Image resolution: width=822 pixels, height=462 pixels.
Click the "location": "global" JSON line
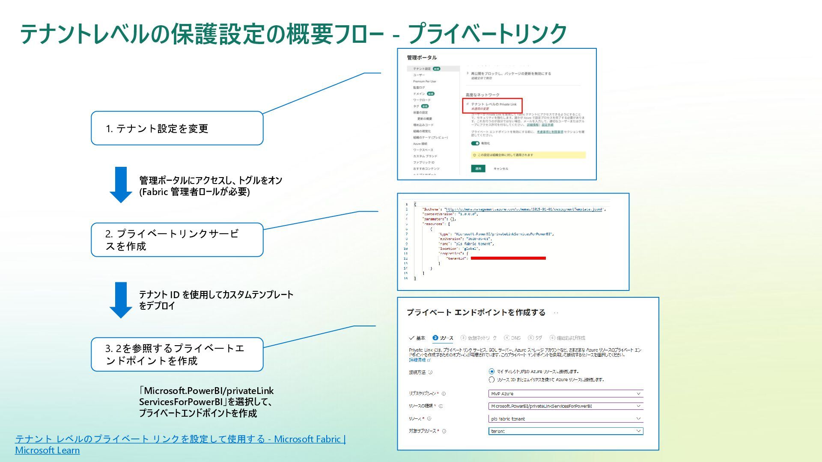coord(459,249)
